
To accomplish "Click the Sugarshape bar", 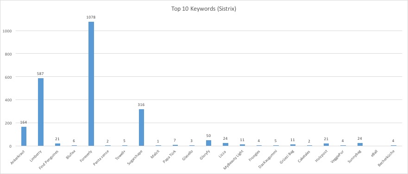I will coord(141,127).
